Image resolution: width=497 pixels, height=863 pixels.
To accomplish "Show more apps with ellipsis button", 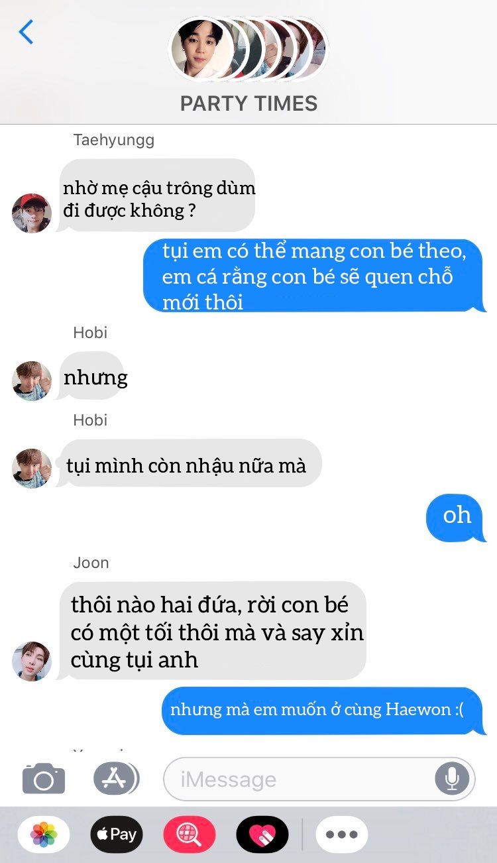I will (x=342, y=834).
